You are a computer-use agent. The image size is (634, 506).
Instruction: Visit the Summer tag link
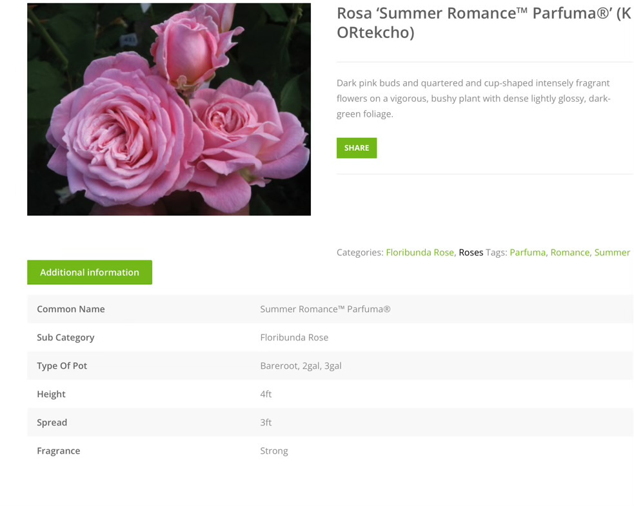click(612, 253)
